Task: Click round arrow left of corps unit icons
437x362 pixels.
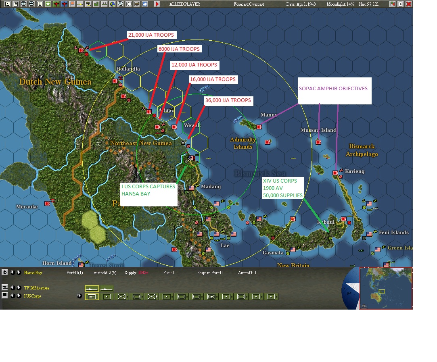Action: 79,296
